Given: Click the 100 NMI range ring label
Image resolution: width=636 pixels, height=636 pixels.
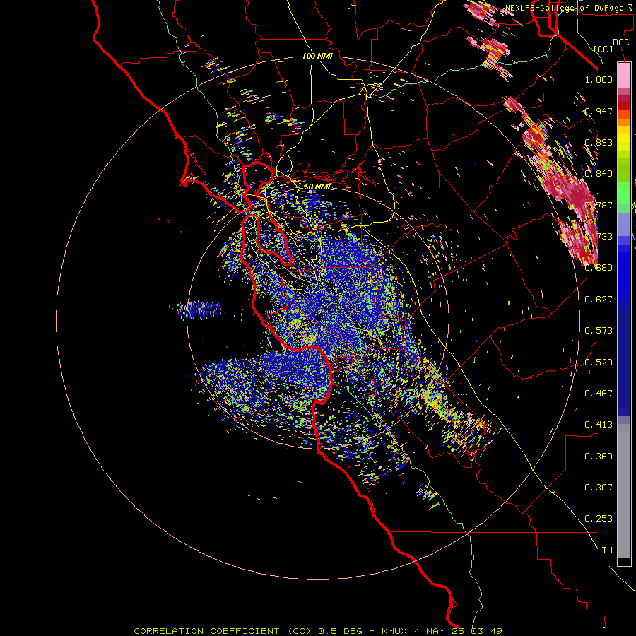Looking at the screenshot, I should (317, 56).
